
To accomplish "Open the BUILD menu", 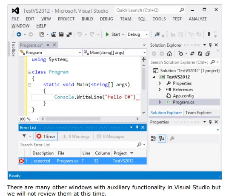I will tap(87, 19).
